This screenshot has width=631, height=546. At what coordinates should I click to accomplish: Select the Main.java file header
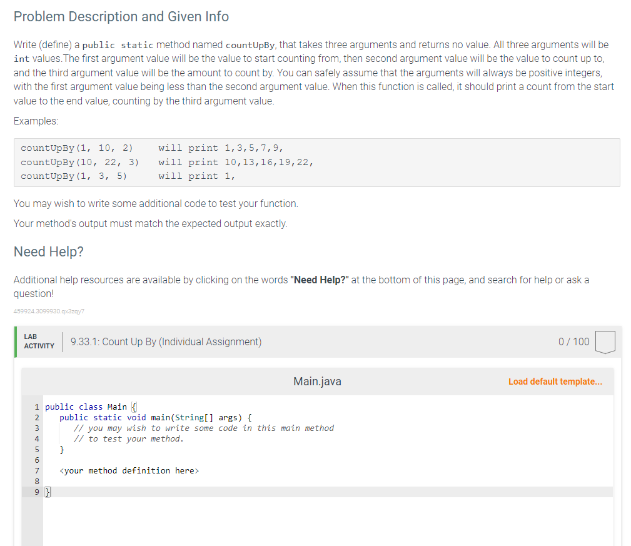317,382
